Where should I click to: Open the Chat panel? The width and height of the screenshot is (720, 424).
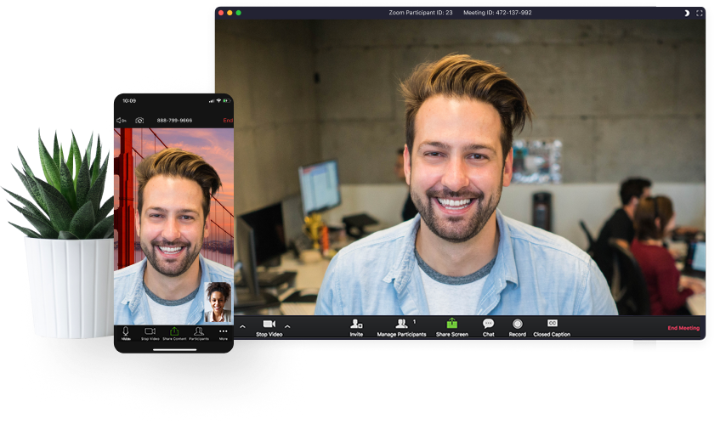coord(488,325)
